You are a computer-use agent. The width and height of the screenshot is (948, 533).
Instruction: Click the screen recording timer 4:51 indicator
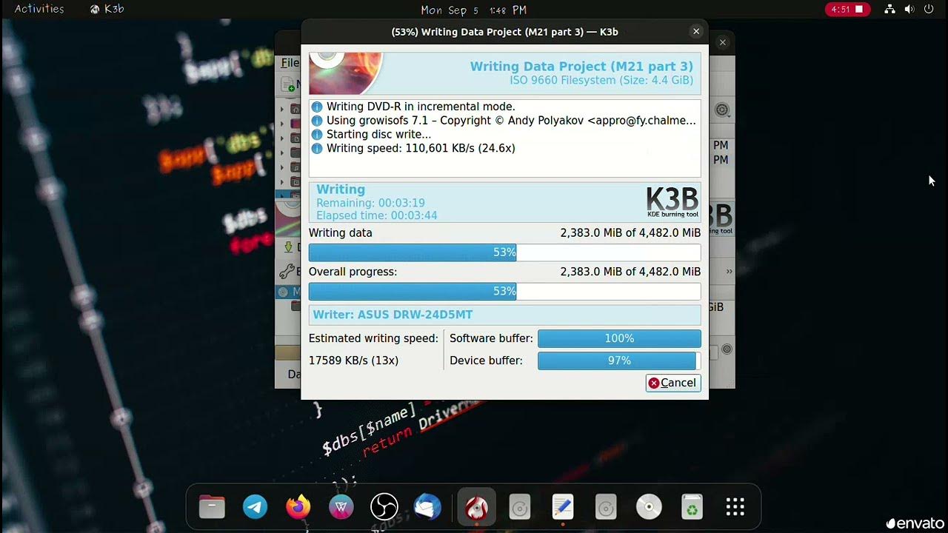click(x=847, y=10)
